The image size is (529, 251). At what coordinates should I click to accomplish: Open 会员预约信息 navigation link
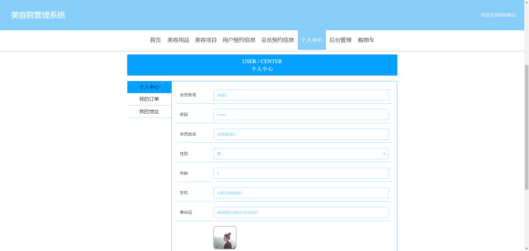point(277,40)
